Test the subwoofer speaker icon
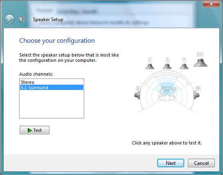 click(200, 63)
